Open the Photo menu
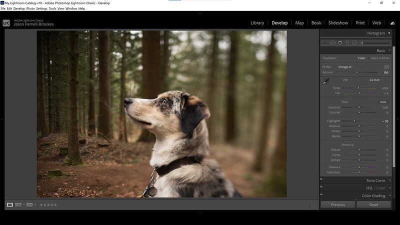The height and width of the screenshot is (225, 400). pos(30,8)
